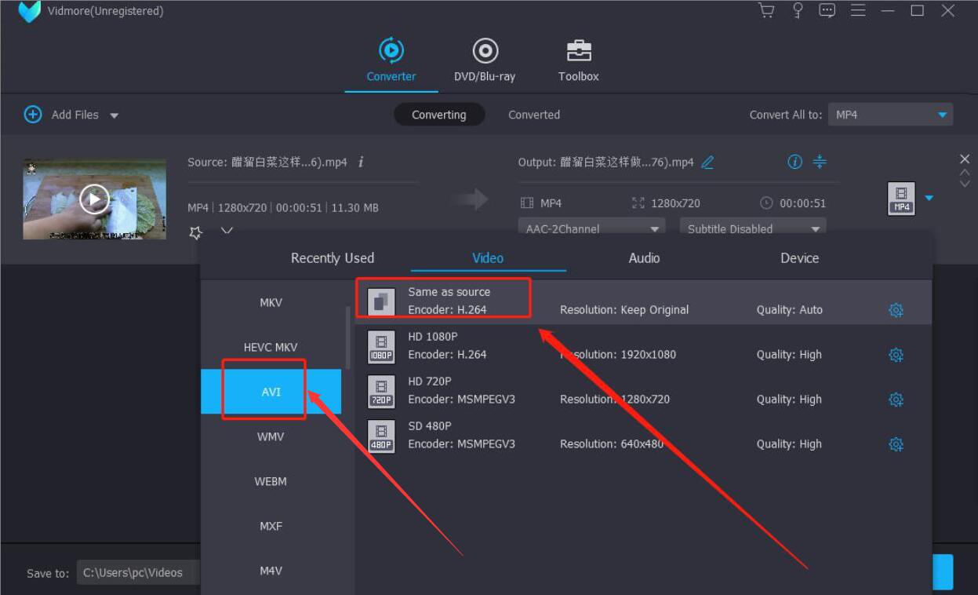978x595 pixels.
Task: Click the 1080P preset icon
Action: tap(381, 346)
